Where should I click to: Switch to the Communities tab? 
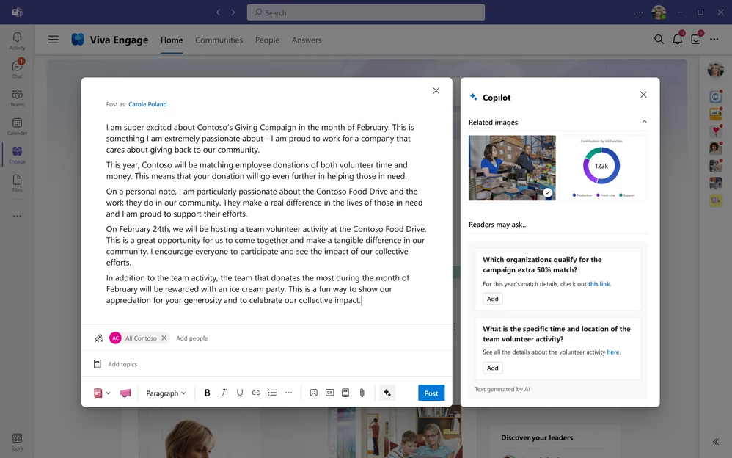pyautogui.click(x=217, y=40)
